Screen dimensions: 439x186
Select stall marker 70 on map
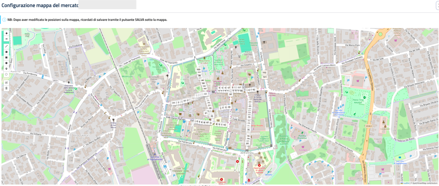coord(249,117)
